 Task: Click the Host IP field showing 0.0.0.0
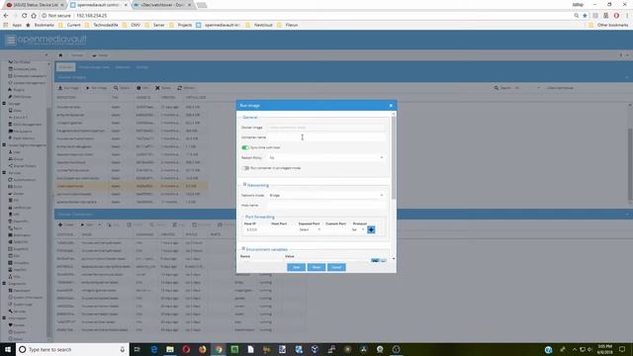[256, 229]
